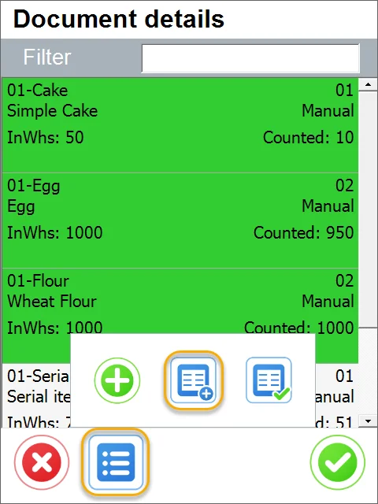This screenshot has width=378, height=504.
Task: Click the list's vertical scrollbar thumb
Action: tap(368, 209)
